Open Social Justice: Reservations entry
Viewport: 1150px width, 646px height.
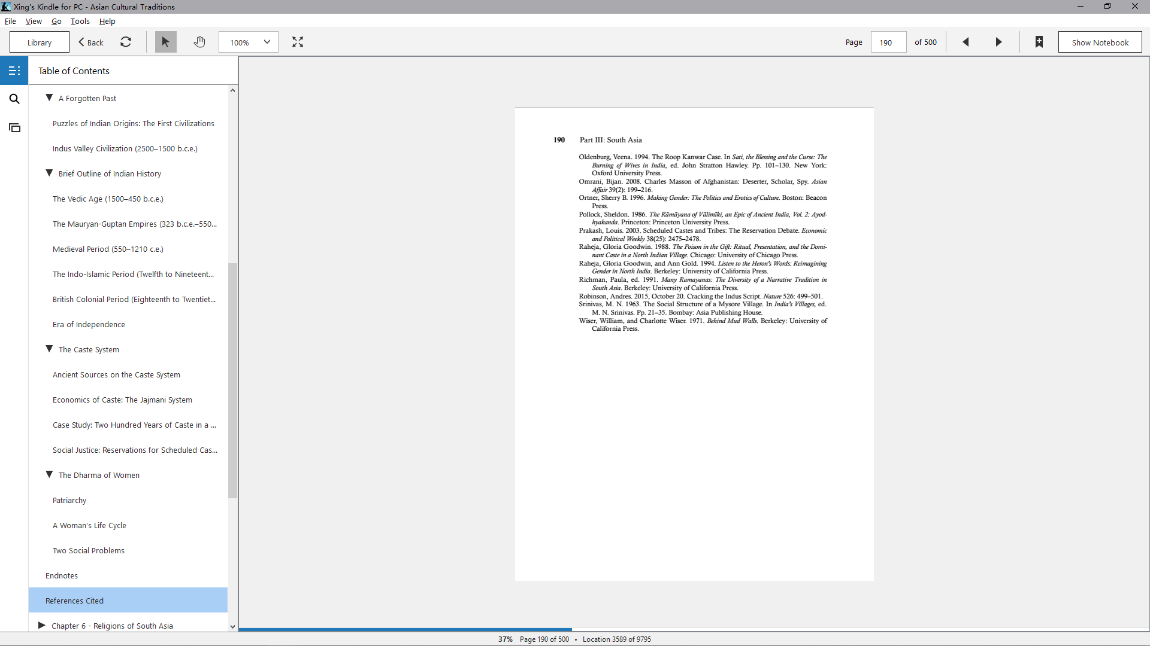pyautogui.click(x=135, y=450)
